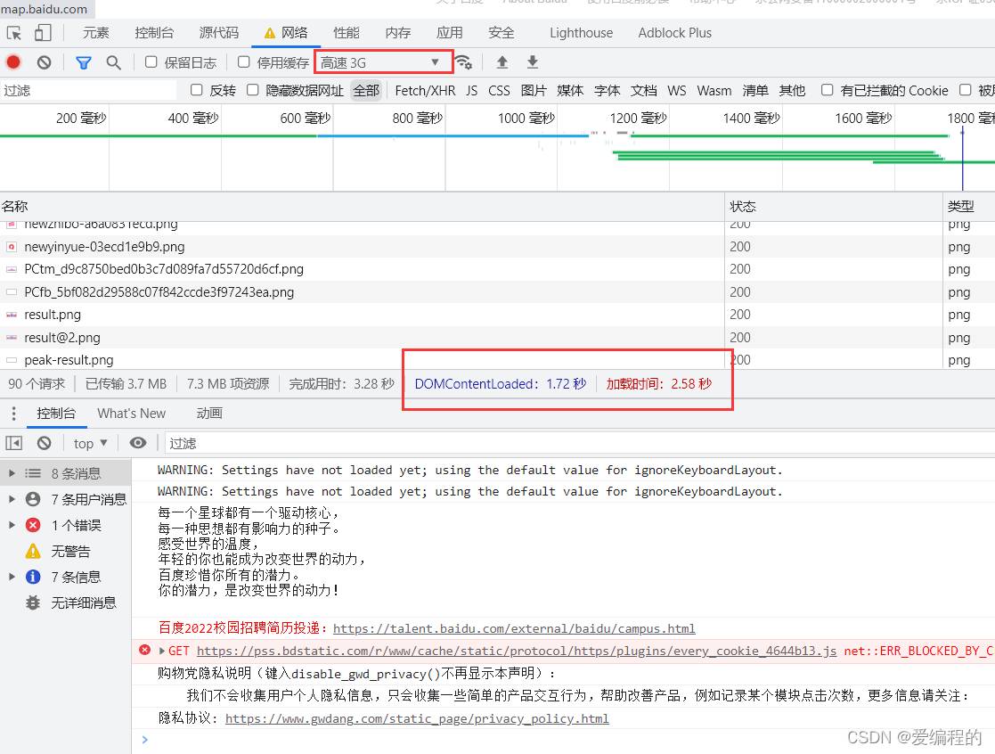The image size is (995, 754).
Task: Clear network log with the clear icon
Action: [x=44, y=62]
